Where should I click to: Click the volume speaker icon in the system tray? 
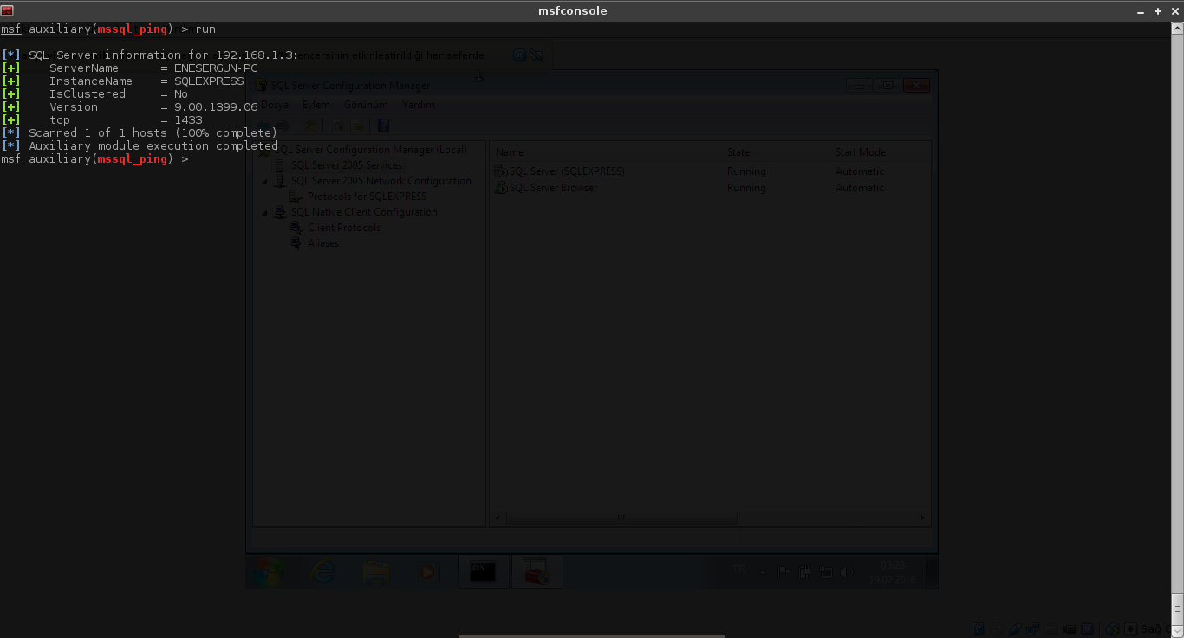(x=845, y=572)
